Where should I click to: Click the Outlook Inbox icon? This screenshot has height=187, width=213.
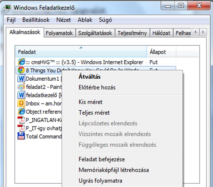pos(21,103)
